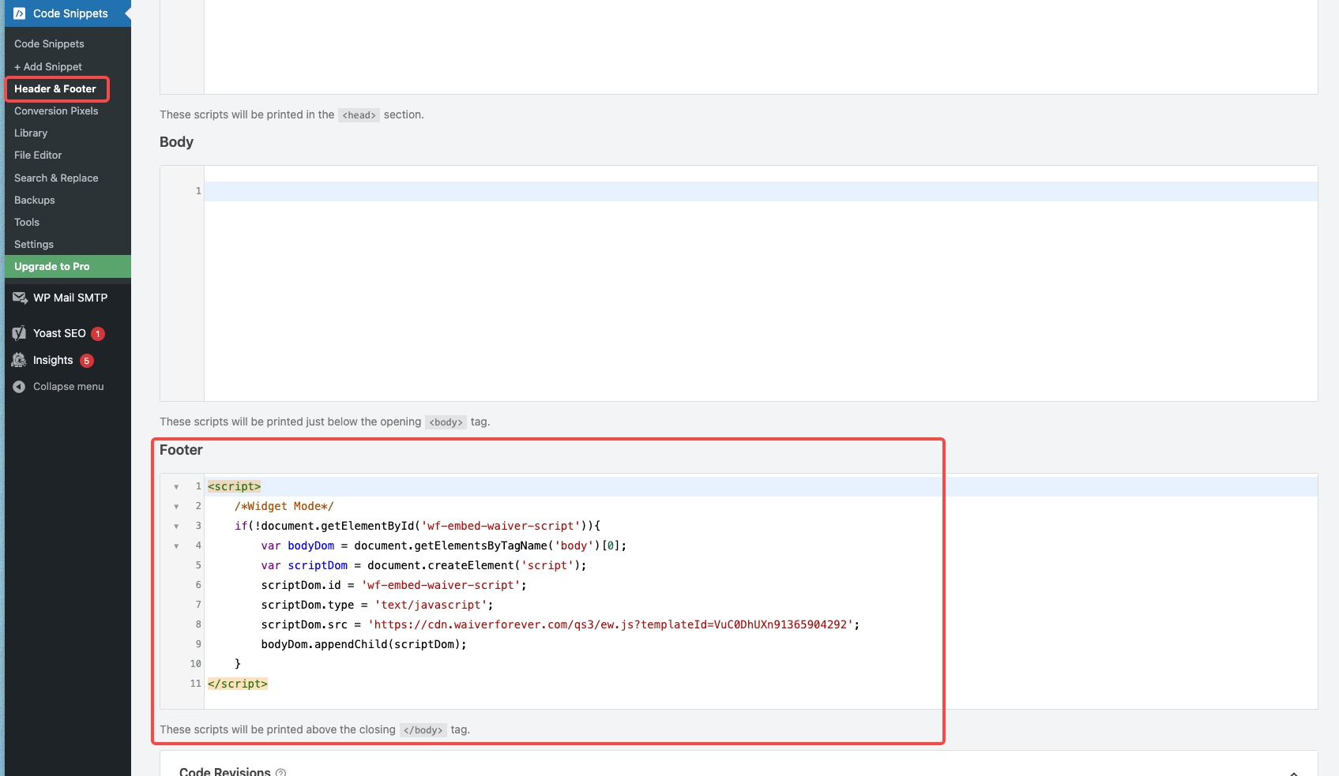Open Code Snippets submenu link

tap(49, 44)
